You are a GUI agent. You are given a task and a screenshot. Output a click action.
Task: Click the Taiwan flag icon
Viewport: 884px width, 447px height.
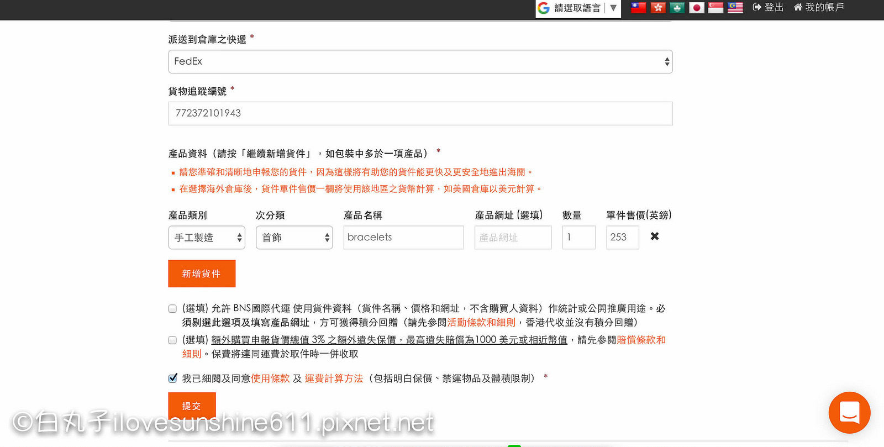point(639,8)
